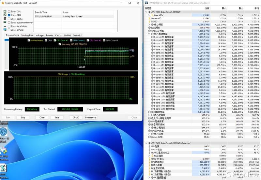Click the voltage icon next to SA VID
This screenshot has height=180, width=261.
point(149,21)
